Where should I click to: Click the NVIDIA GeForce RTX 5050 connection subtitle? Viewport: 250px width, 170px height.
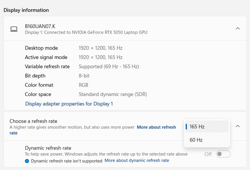86,32
